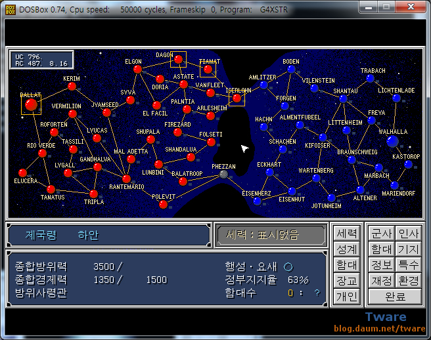Image resolution: width=431 pixels, height=340 pixels.
Task: Select the KIFOISER blue planet
Action: coord(323,137)
